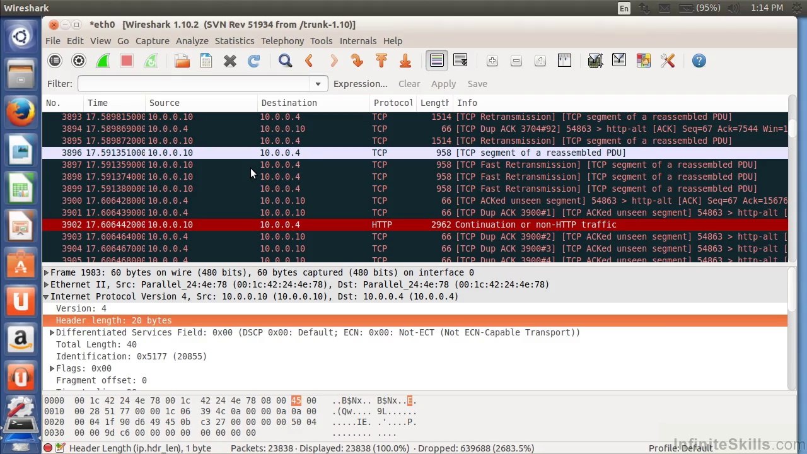Screen dimensions: 807x454
Task: Go to packet number icon
Action: 357,61
